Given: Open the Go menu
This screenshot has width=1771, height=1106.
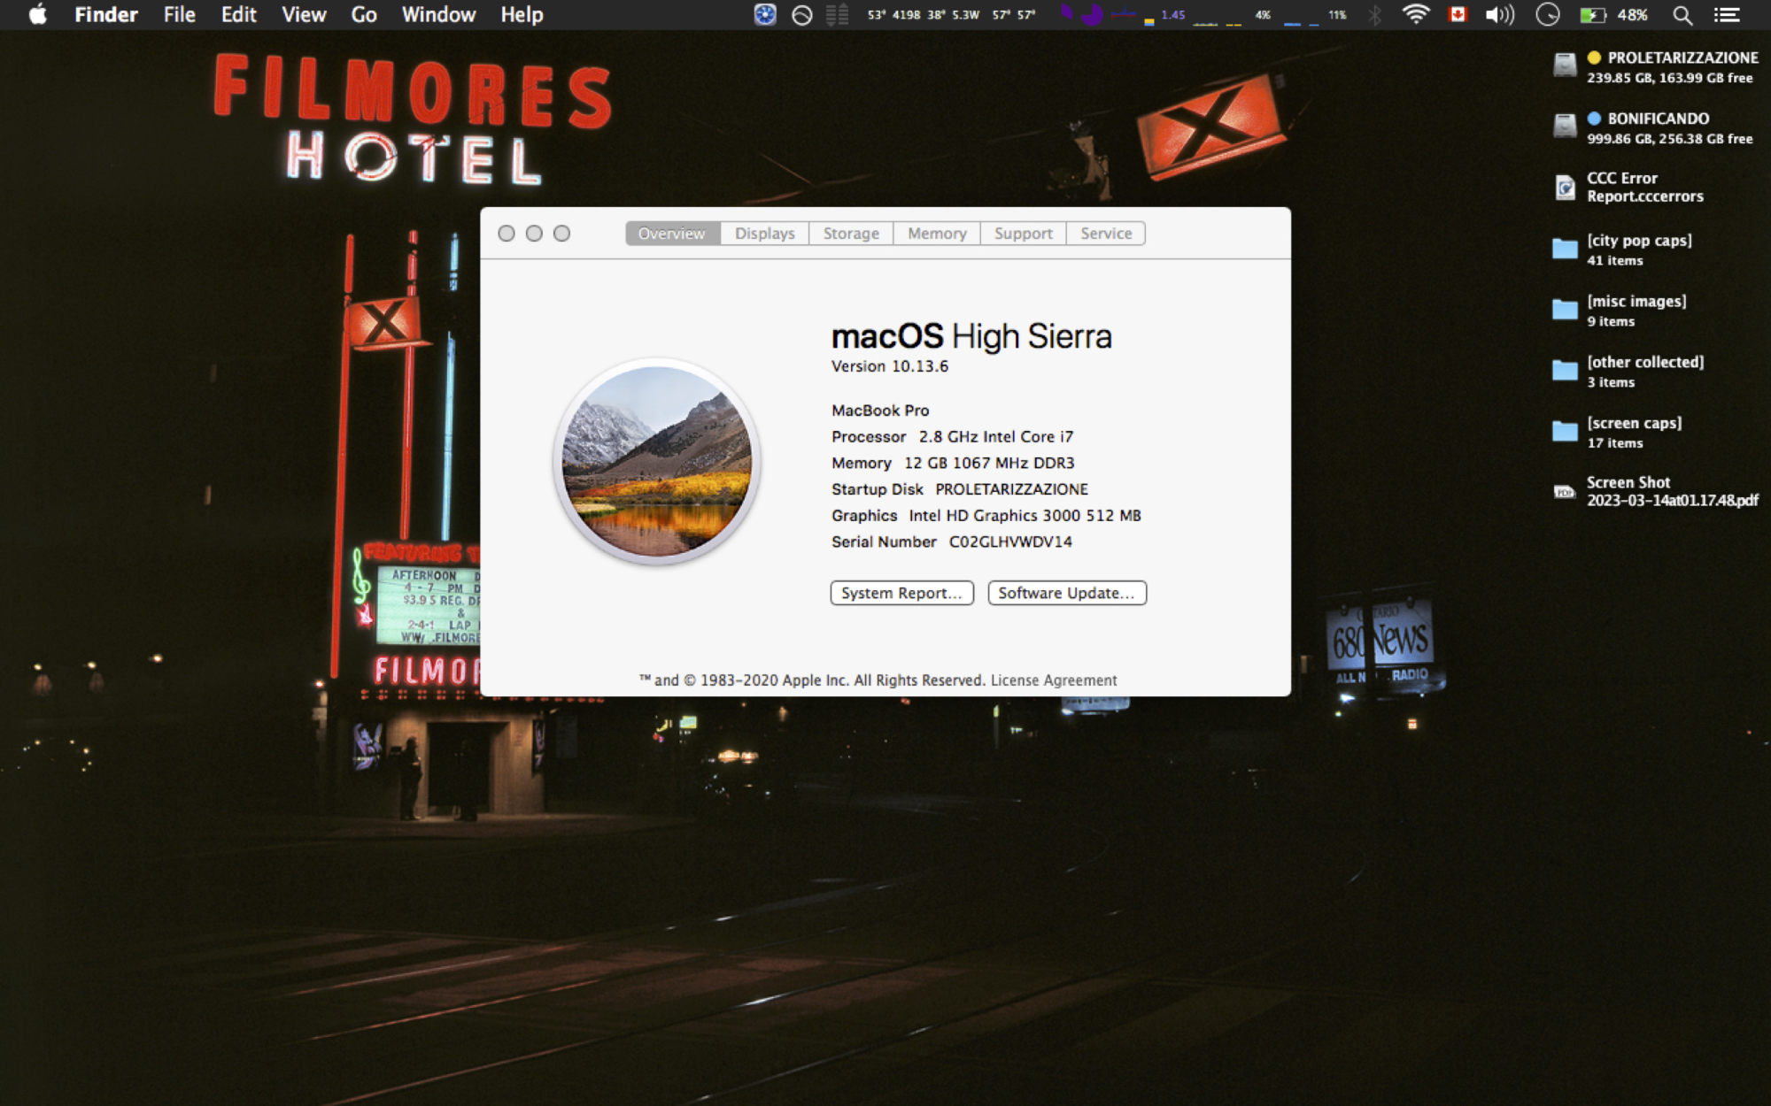Looking at the screenshot, I should click(364, 14).
